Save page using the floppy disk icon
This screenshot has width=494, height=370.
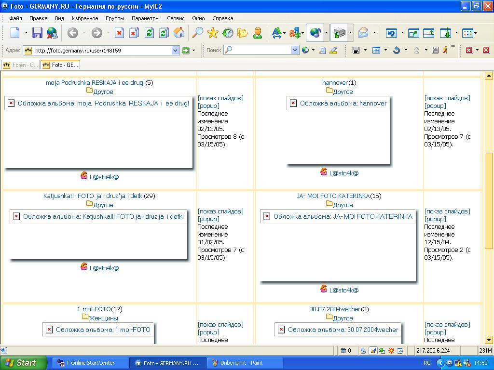click(37, 33)
